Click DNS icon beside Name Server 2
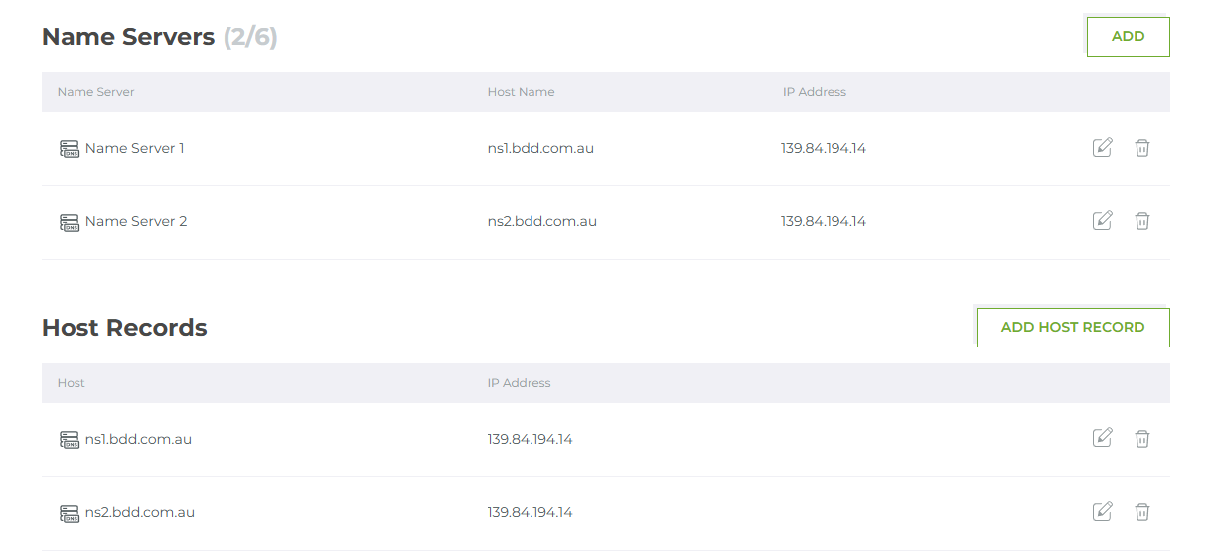The width and height of the screenshot is (1213, 555). tap(69, 222)
